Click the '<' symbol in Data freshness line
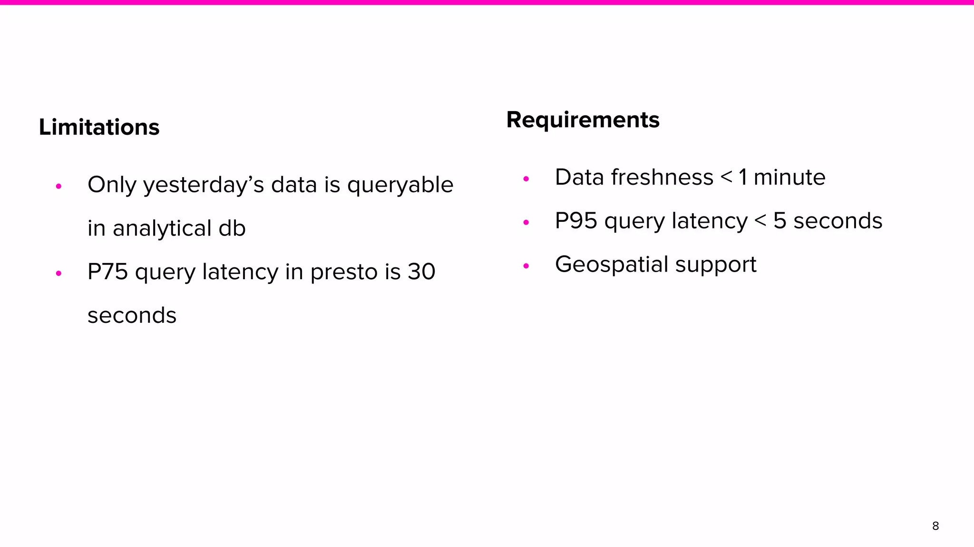Screen dimensions: 974x547 pyautogui.click(x=726, y=177)
